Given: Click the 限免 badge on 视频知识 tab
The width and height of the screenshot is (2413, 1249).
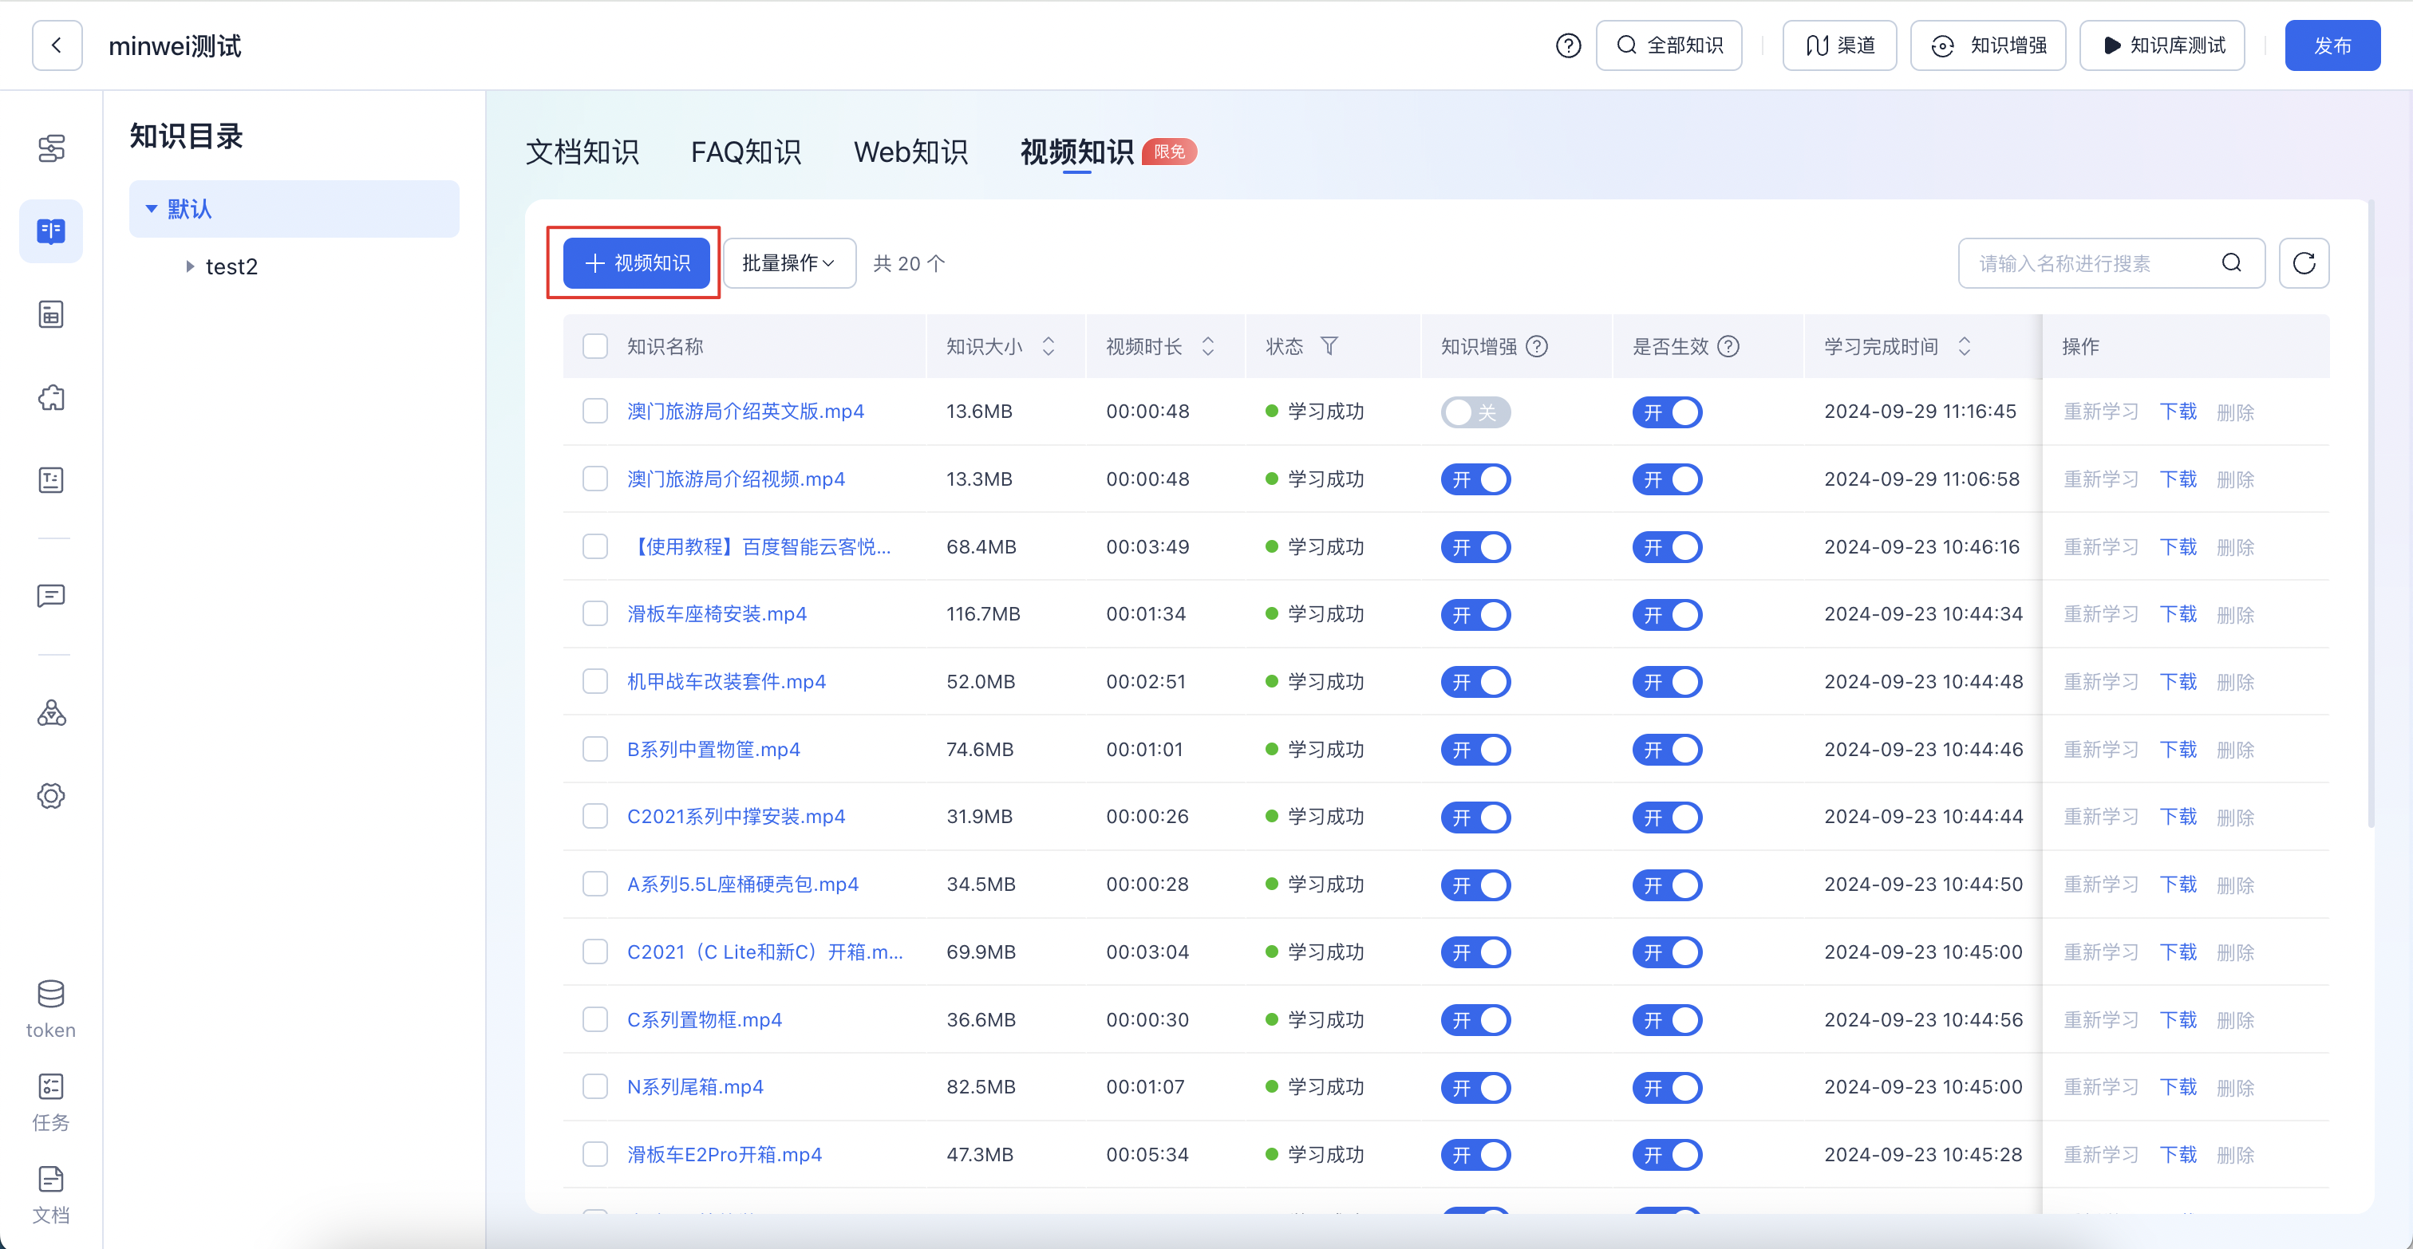Looking at the screenshot, I should (1169, 151).
